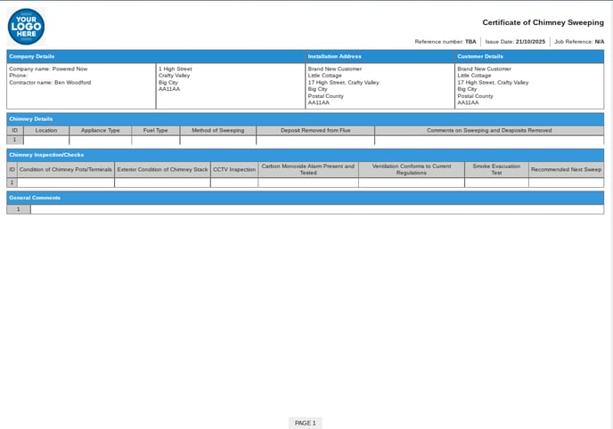Click the Exterior Condition of Chimney Stack cell
Image resolution: width=613 pixels, height=429 pixels.
162,182
